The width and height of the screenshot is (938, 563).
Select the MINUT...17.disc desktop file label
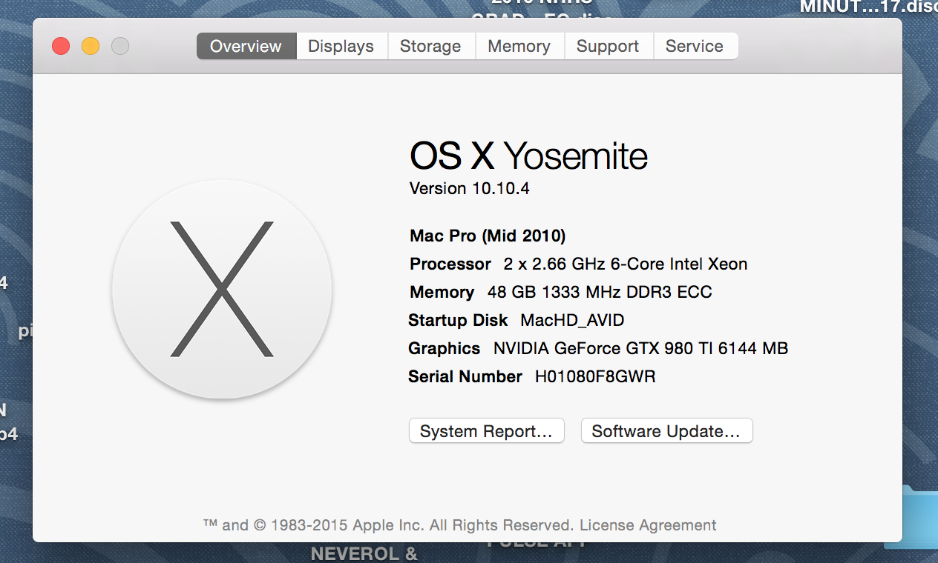pyautogui.click(x=869, y=7)
